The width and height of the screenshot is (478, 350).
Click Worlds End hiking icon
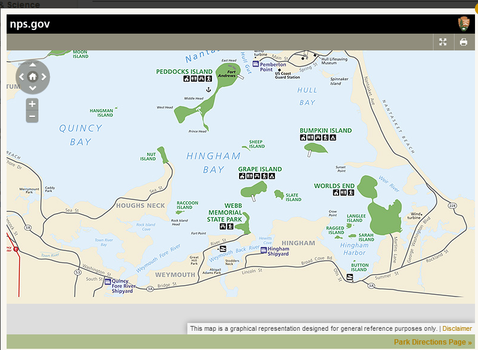tap(351, 192)
